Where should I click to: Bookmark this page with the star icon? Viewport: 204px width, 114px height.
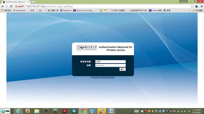coord(192,6)
